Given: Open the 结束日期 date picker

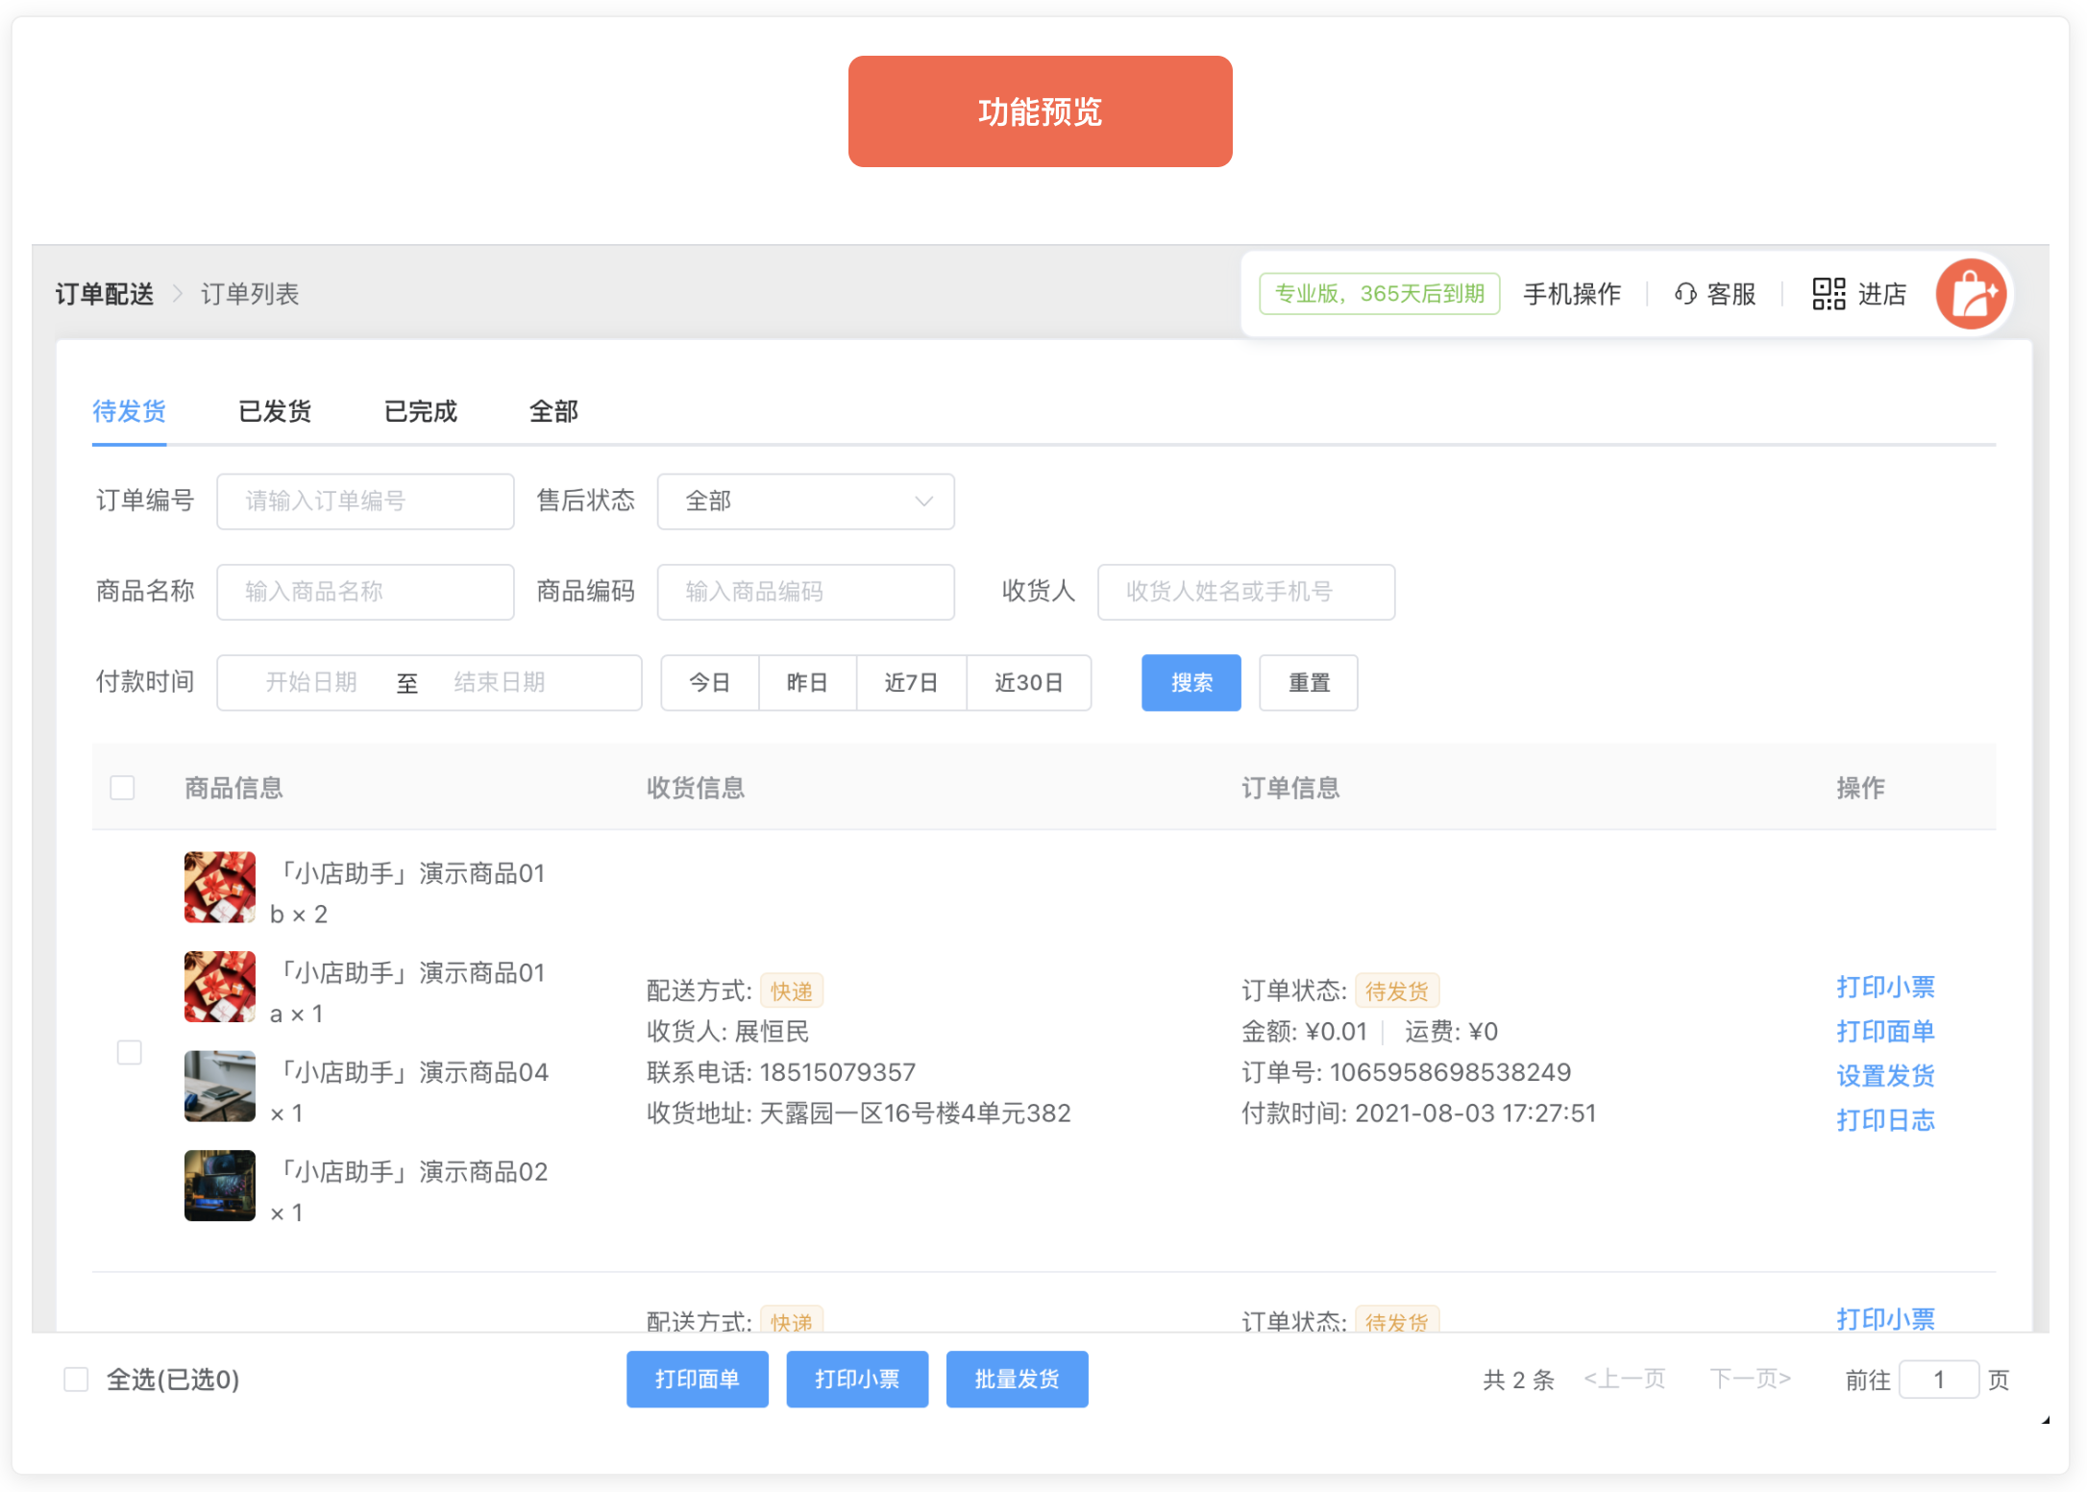Looking at the screenshot, I should 500,683.
